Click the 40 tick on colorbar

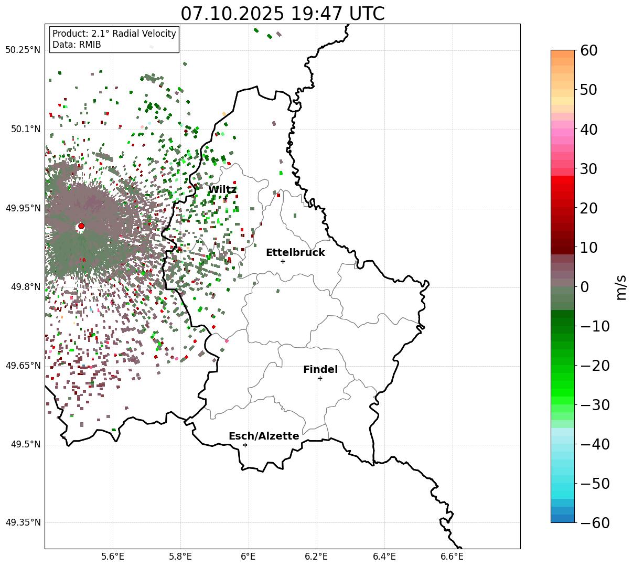[590, 129]
